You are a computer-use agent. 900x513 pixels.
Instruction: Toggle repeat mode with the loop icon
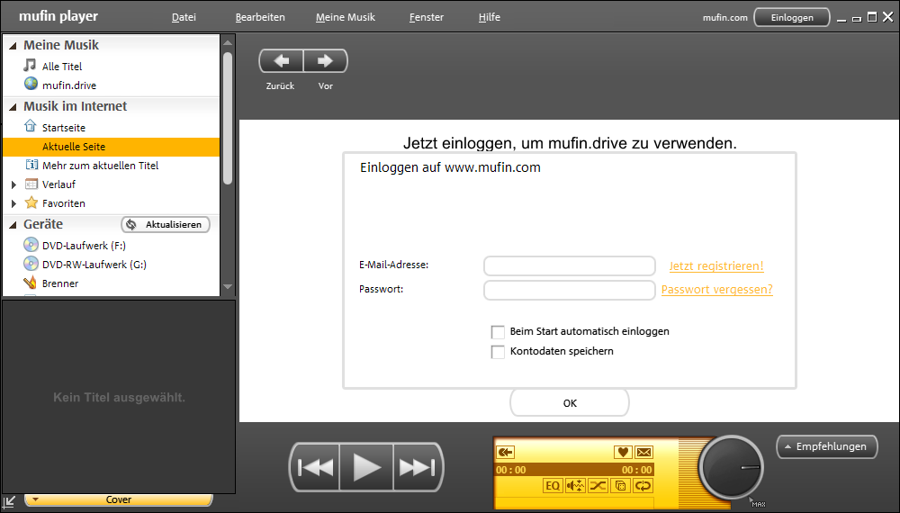click(643, 486)
